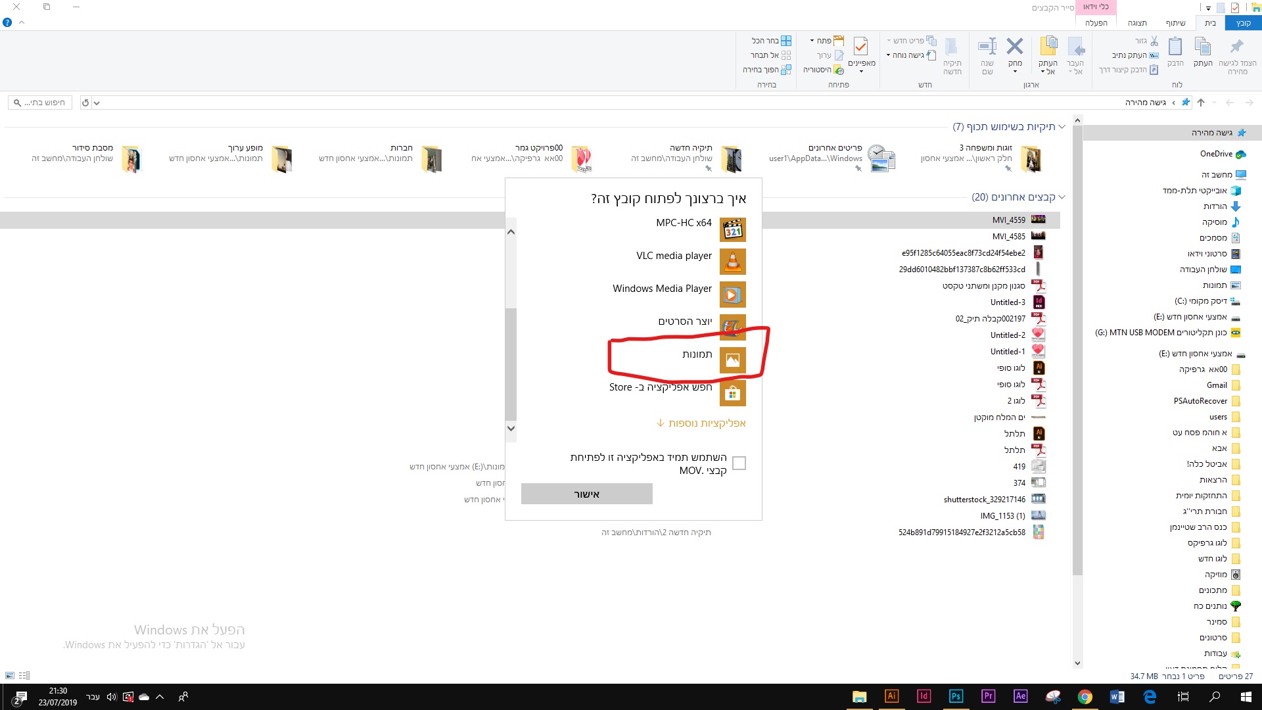Click the more apps (אפליקציות נוספות) link
This screenshot has height=710, width=1262.
coord(701,423)
